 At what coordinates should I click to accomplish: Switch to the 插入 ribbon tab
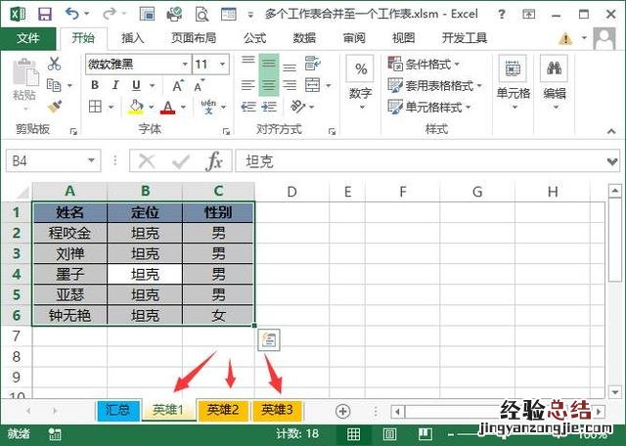[133, 38]
